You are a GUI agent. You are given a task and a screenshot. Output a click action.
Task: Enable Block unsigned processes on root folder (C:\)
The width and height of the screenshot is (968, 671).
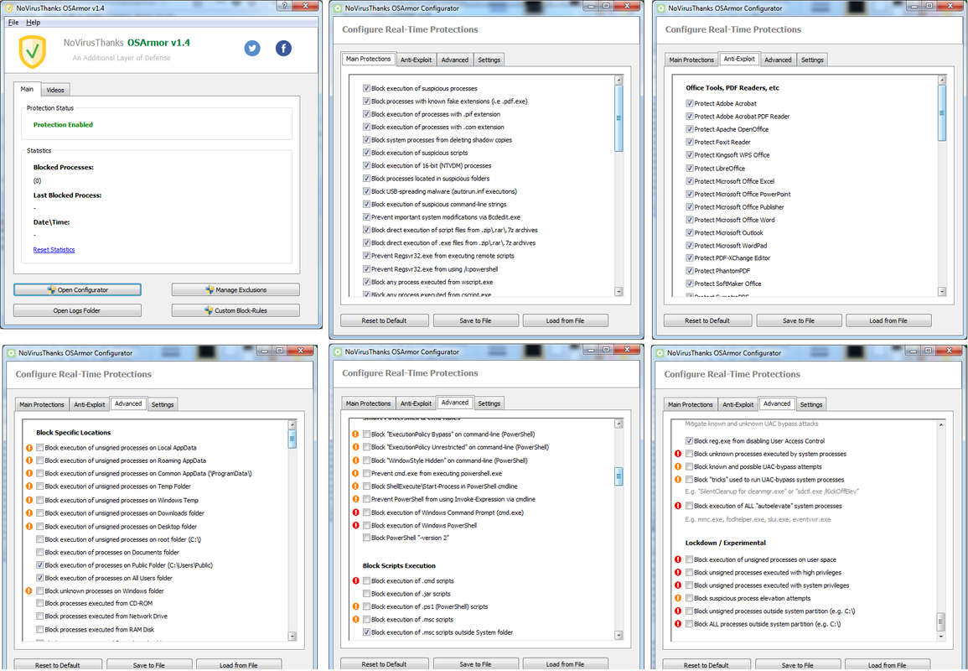[40, 539]
